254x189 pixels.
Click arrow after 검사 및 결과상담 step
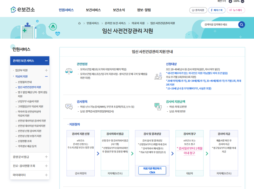point(172,153)
